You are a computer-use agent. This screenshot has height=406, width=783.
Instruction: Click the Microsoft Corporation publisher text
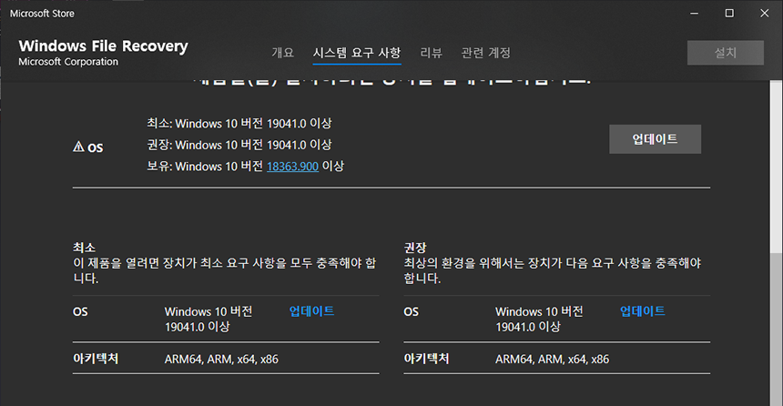coord(68,61)
